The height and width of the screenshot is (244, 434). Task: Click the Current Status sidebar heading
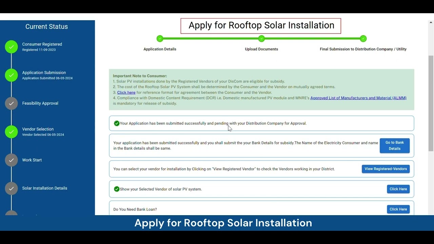coord(46,26)
